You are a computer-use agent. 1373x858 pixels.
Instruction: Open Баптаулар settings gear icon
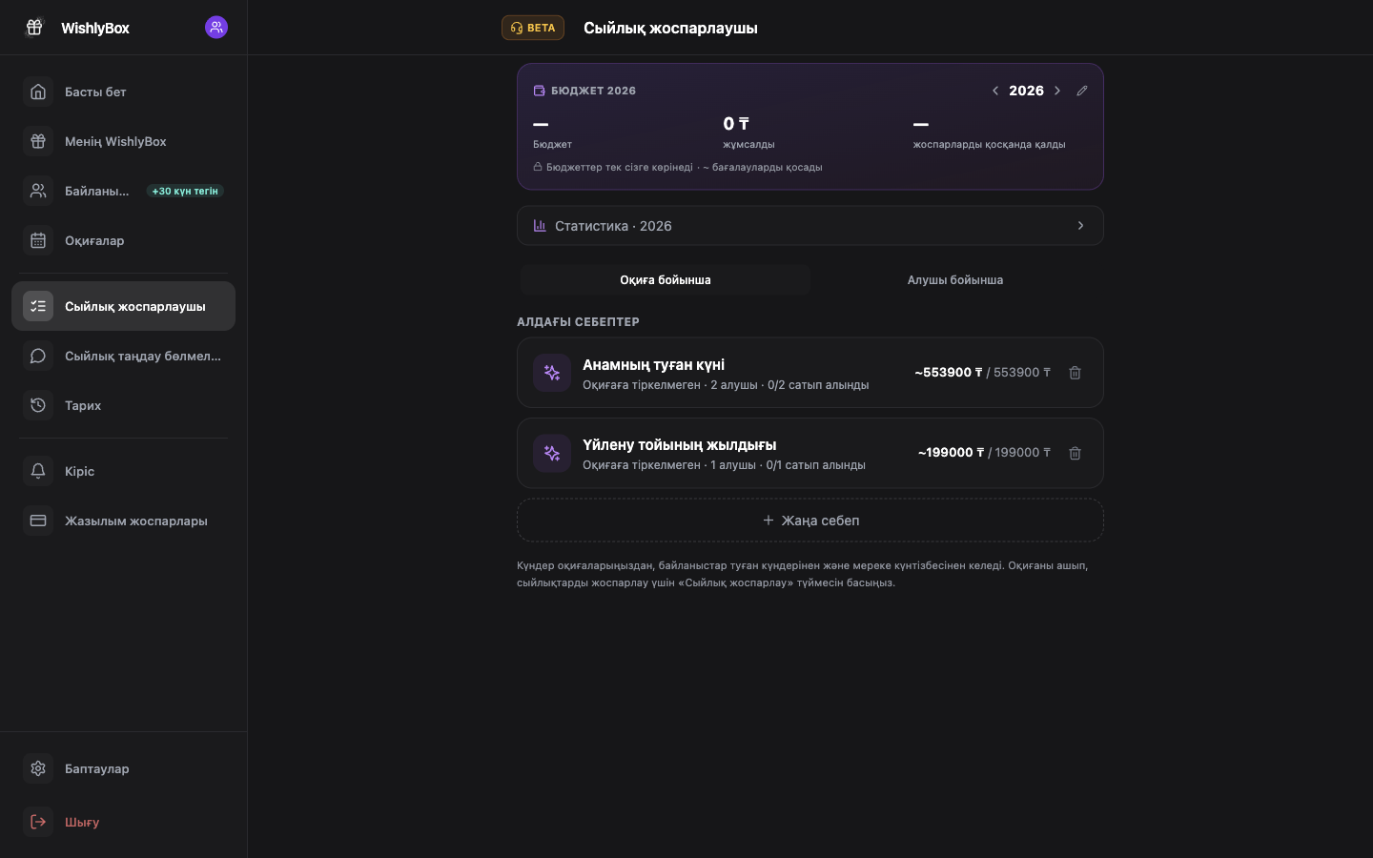[38, 768]
